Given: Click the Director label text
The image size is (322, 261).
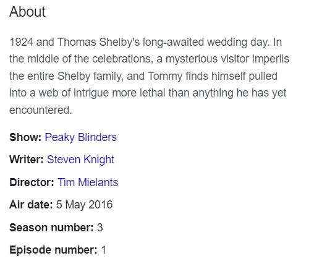Looking at the screenshot, I should pyautogui.click(x=32, y=182).
